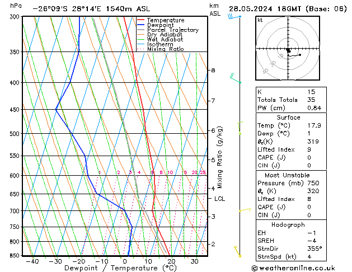This screenshot has height=272, width=352.
Task: Click the '650' pressure level label
Action: coord(16,194)
